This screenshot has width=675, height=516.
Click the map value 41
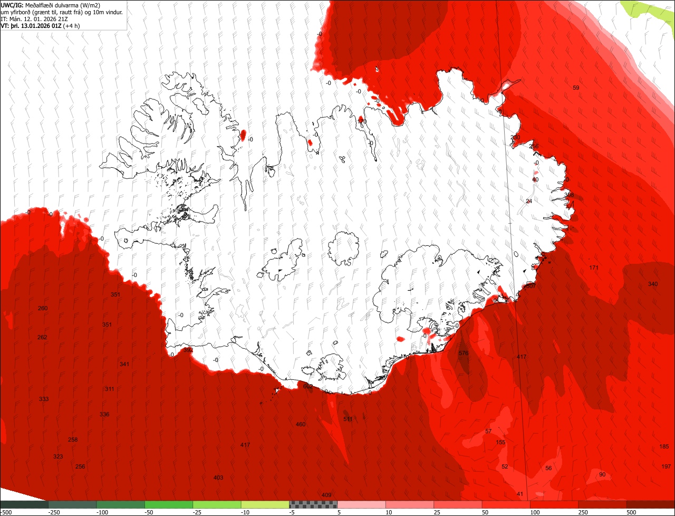point(520,494)
